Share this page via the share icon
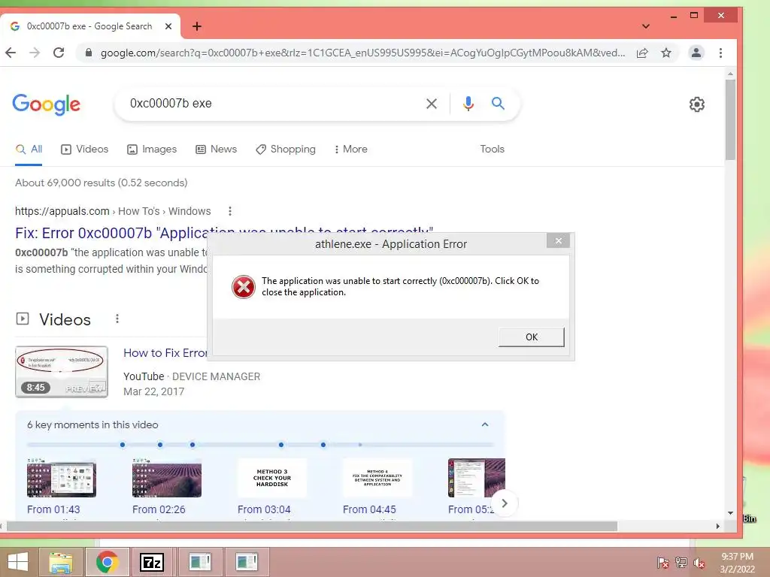The width and height of the screenshot is (770, 577). 642,53
